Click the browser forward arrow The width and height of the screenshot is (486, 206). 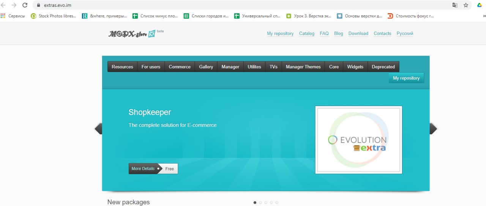[x=14, y=5]
